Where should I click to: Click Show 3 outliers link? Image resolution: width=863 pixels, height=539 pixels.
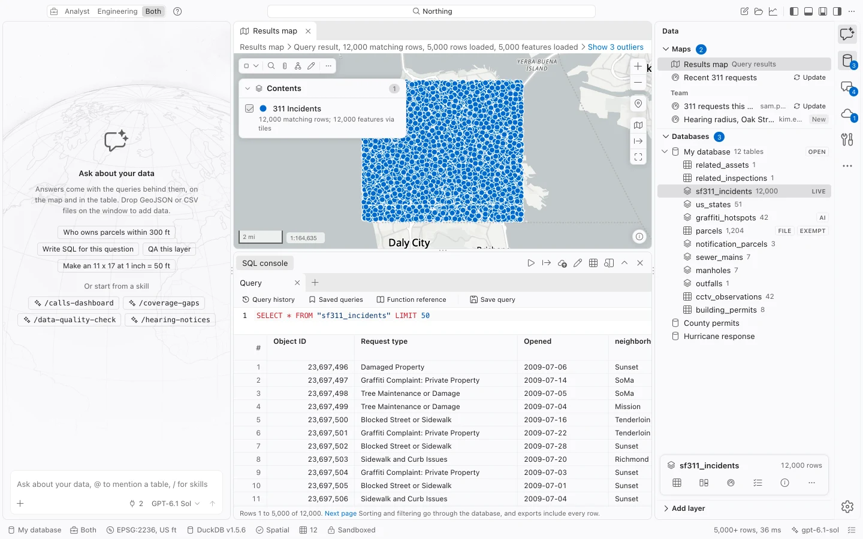pyautogui.click(x=615, y=47)
